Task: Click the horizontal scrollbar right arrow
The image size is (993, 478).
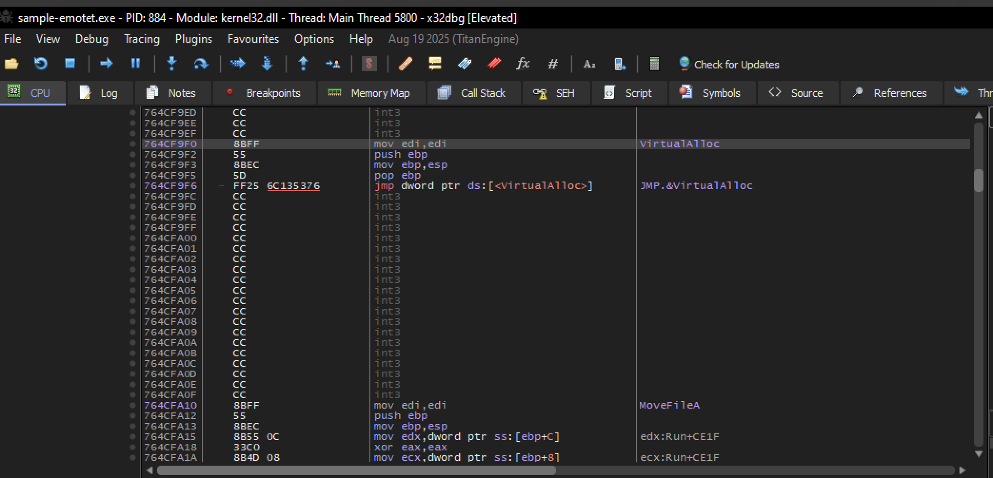Action: point(962,470)
